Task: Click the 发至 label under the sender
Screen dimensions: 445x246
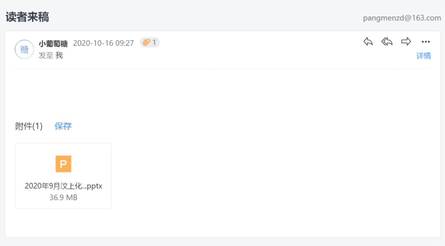Action: (x=46, y=55)
